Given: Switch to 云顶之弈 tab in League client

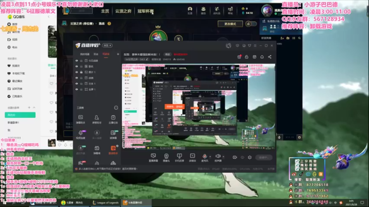Looking at the screenshot, I should [x=123, y=11].
